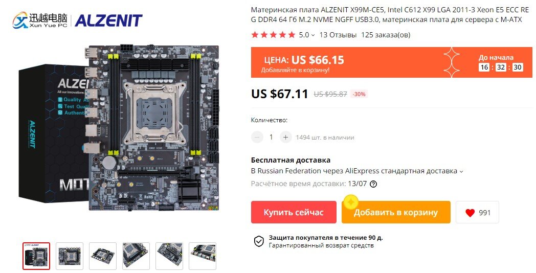
Task: Click the five-star rating icons
Action: tap(273, 35)
